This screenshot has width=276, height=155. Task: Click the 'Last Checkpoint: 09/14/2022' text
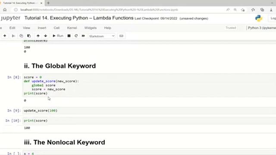pos(156,19)
